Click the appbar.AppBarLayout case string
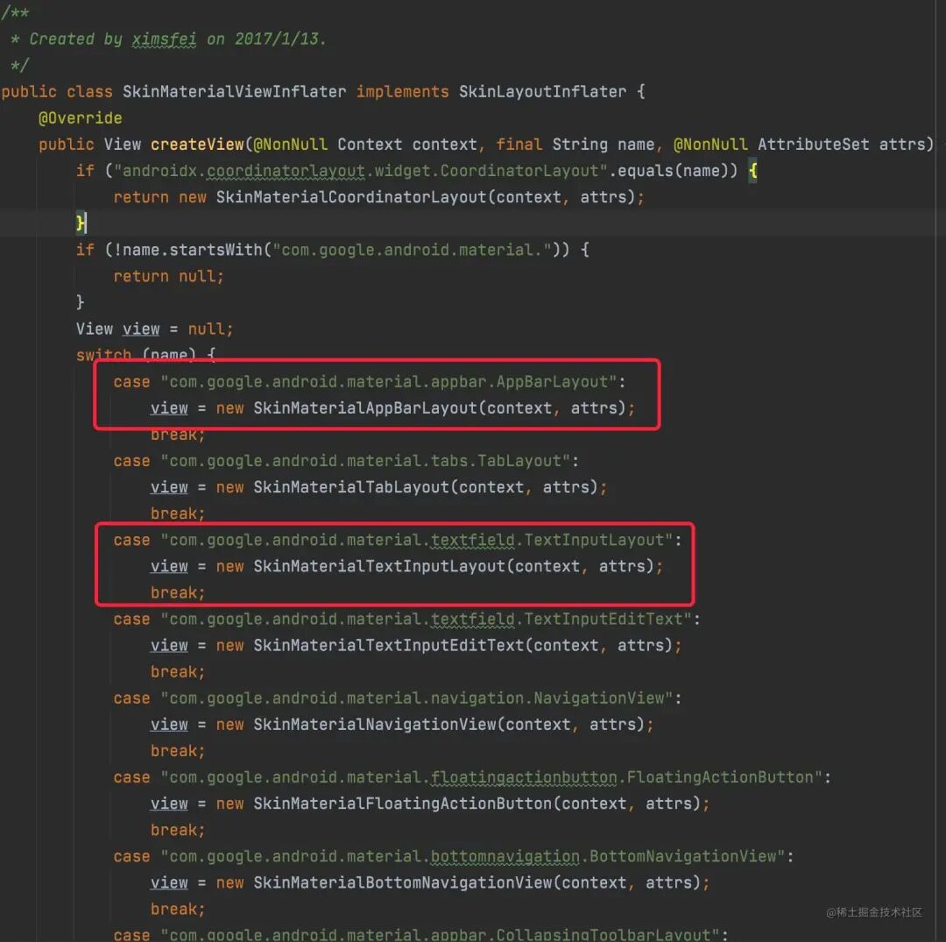The width and height of the screenshot is (946, 942). (x=389, y=382)
